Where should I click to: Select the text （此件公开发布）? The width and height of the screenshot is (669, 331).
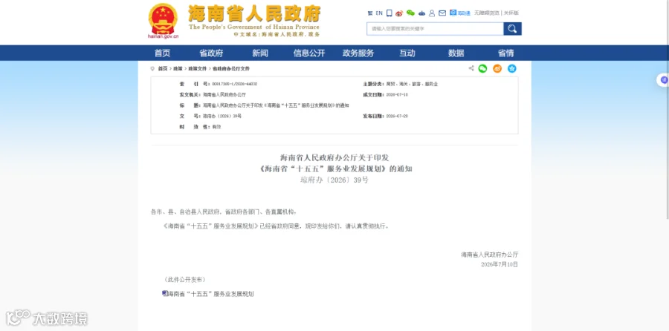coord(184,280)
